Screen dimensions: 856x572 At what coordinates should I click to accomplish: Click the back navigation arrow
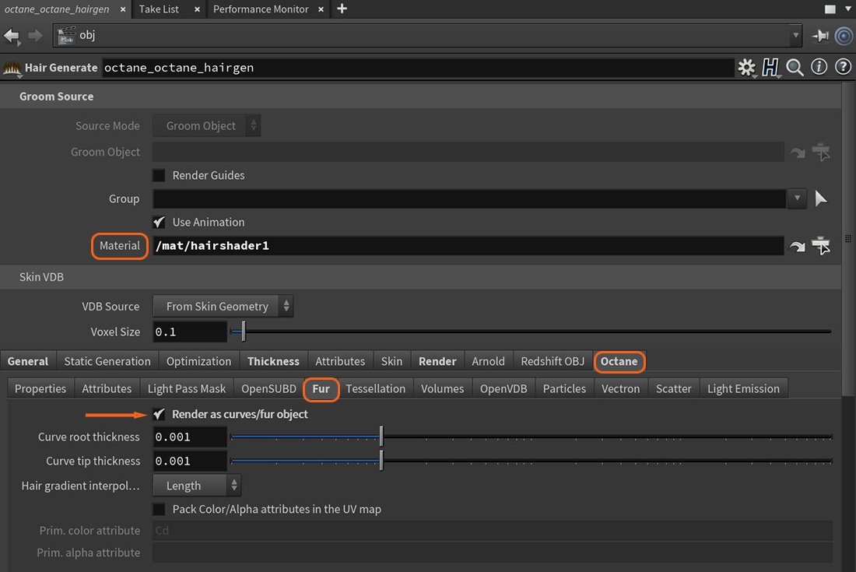point(12,35)
